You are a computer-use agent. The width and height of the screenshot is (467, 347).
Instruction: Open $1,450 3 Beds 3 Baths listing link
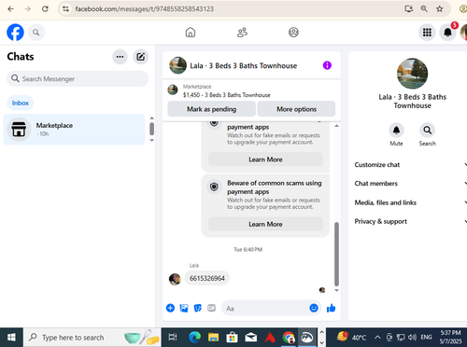[226, 95]
